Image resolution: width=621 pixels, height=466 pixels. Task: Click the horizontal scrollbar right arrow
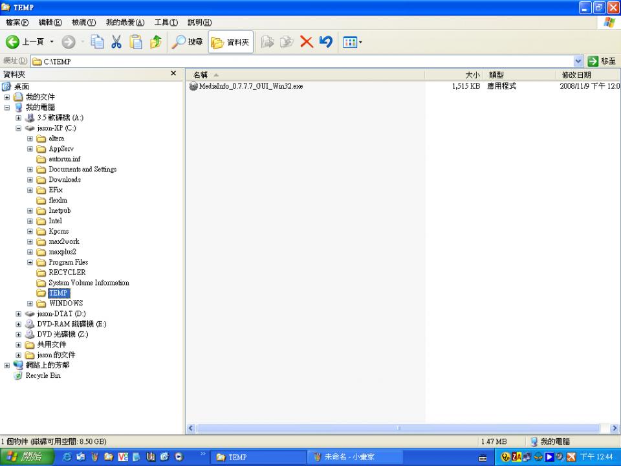coord(615,428)
